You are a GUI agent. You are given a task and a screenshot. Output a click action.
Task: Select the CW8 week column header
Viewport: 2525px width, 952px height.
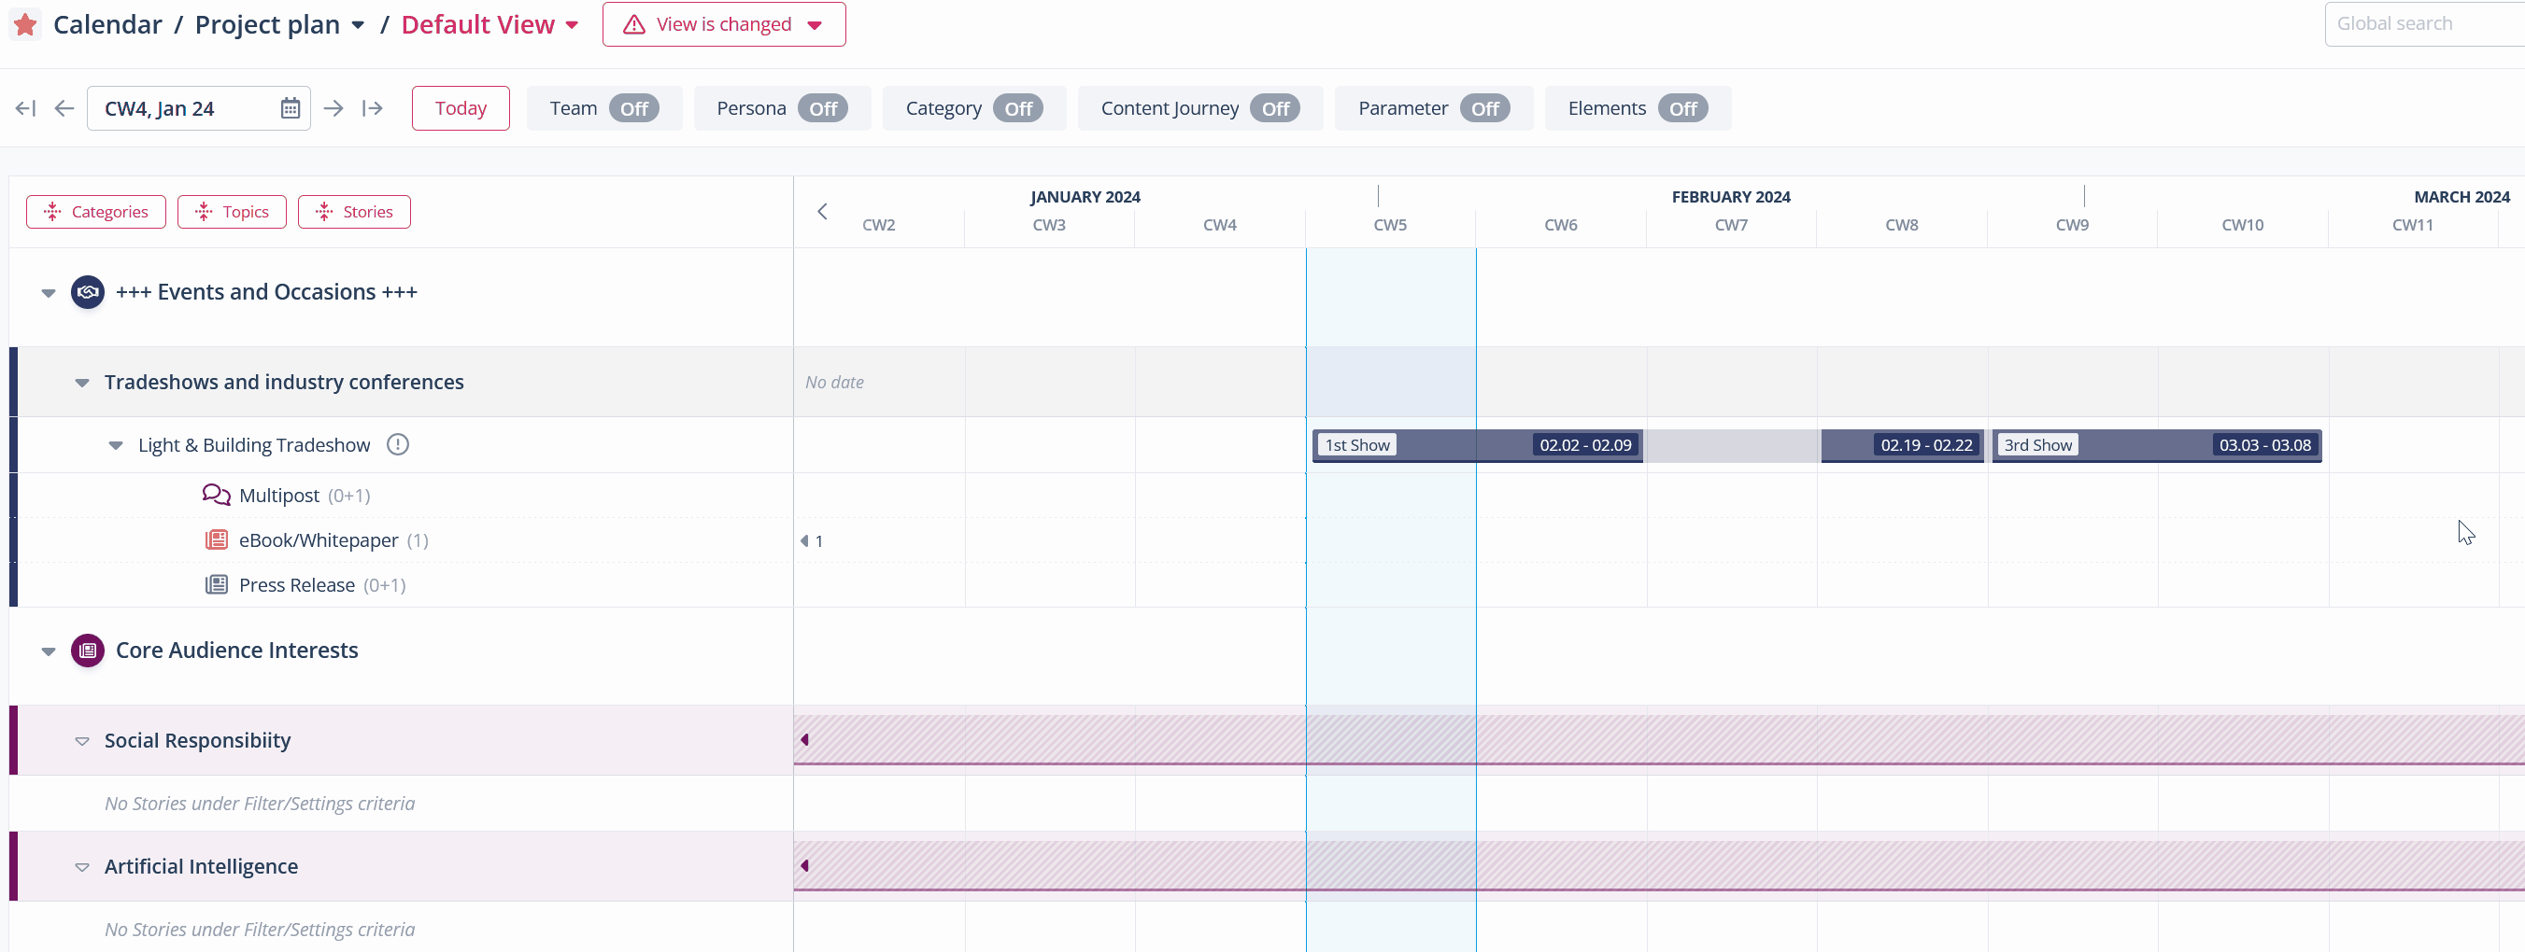click(1902, 225)
